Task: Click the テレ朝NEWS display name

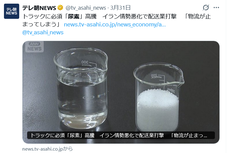Action: click(39, 8)
